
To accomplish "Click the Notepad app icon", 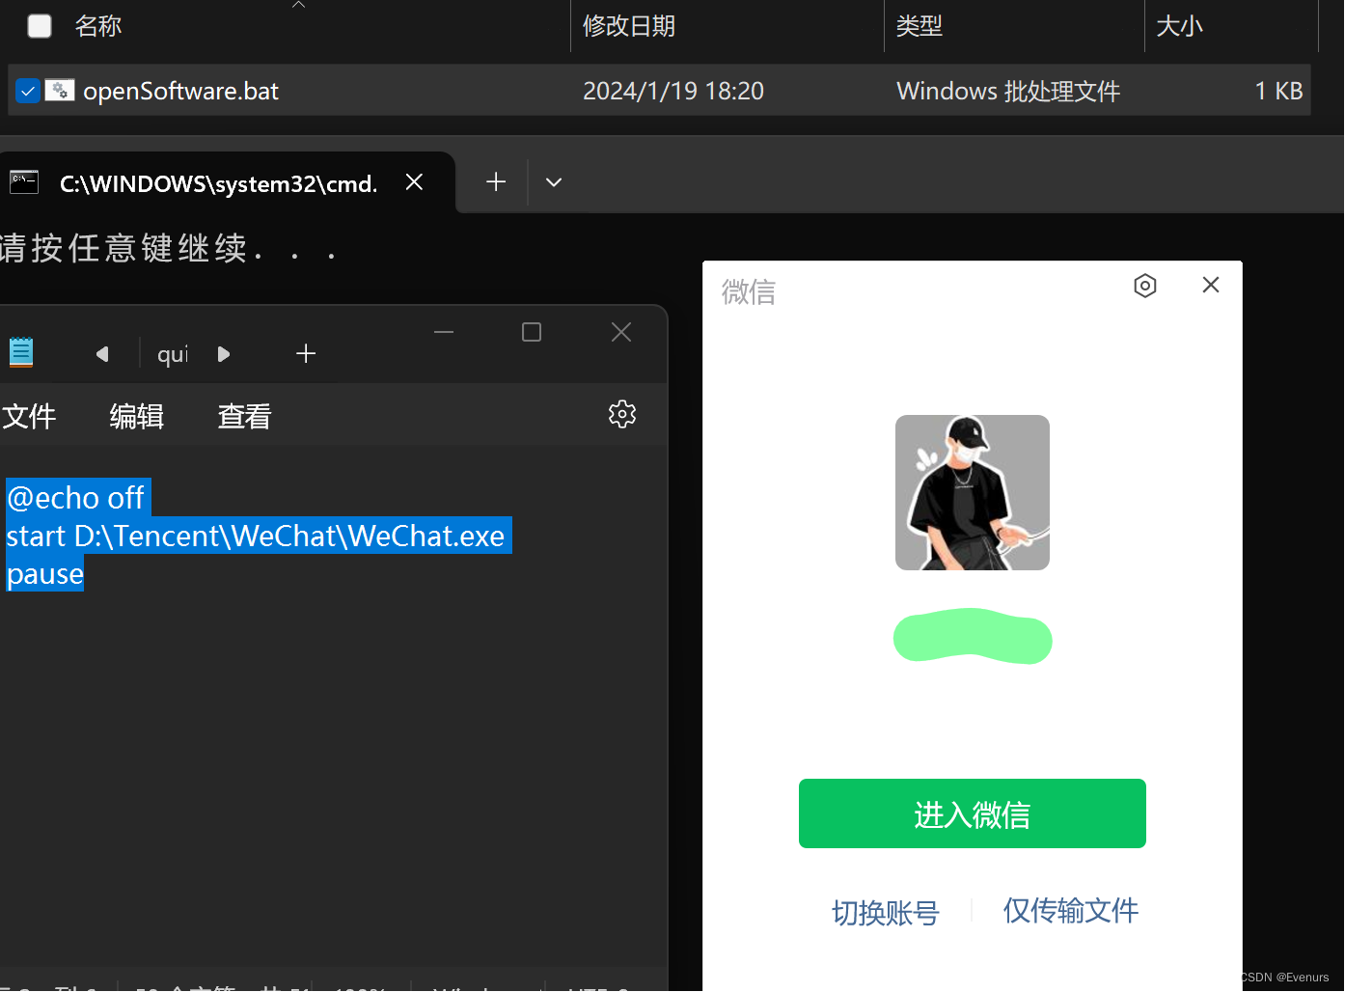I will tap(21, 352).
